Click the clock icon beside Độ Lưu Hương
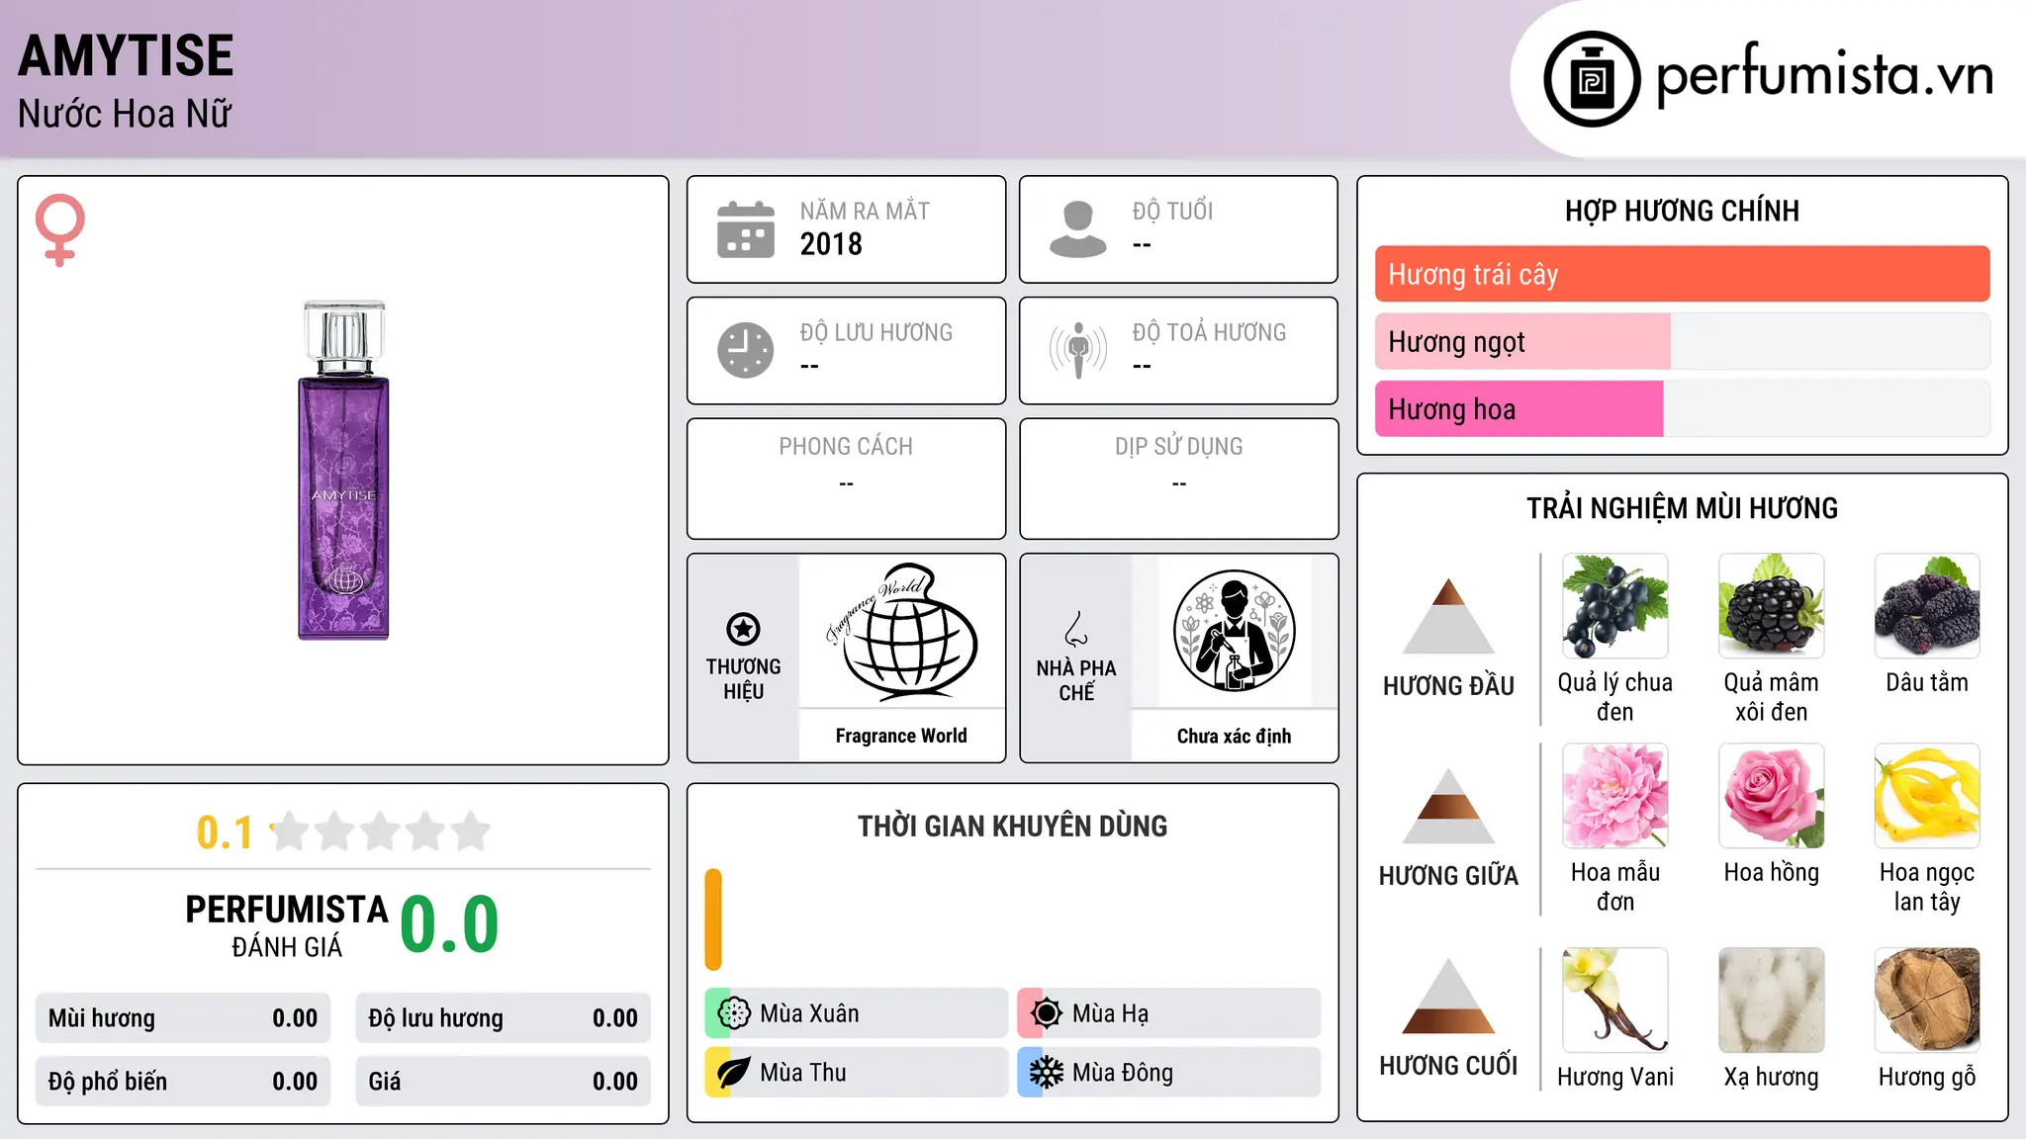Image resolution: width=2026 pixels, height=1139 pixels. click(x=746, y=350)
